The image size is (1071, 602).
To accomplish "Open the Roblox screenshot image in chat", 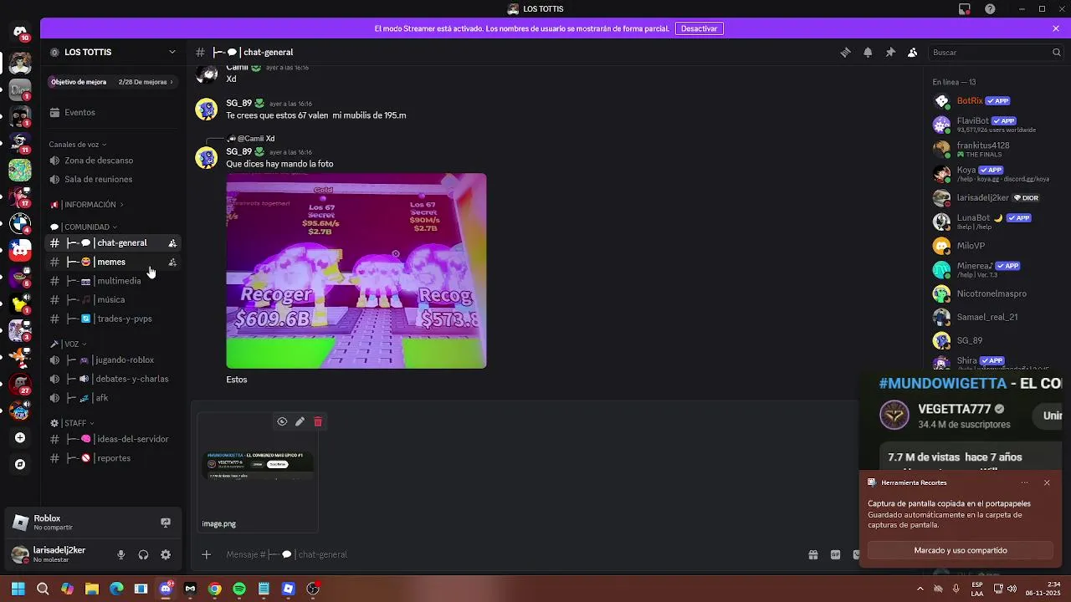I will click(356, 271).
